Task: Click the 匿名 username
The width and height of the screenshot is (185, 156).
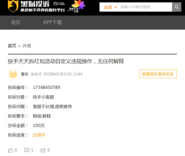Action: pyautogui.click(x=25, y=74)
